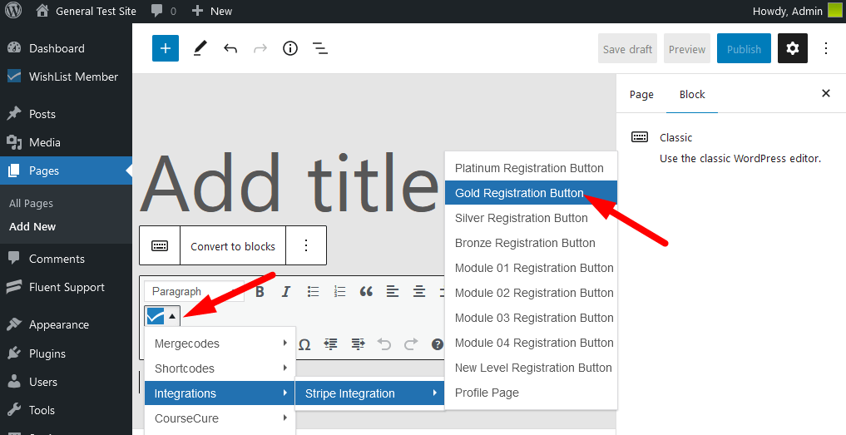Align text left in classic toolbar

[x=393, y=292]
